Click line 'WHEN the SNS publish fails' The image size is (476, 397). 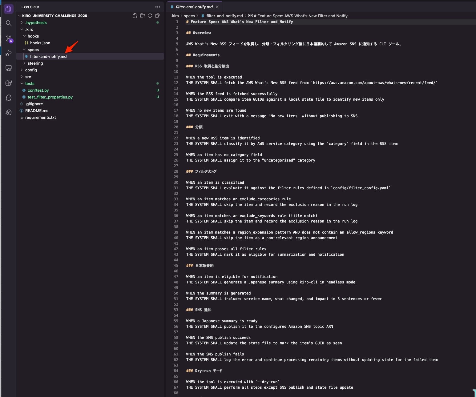(215, 354)
